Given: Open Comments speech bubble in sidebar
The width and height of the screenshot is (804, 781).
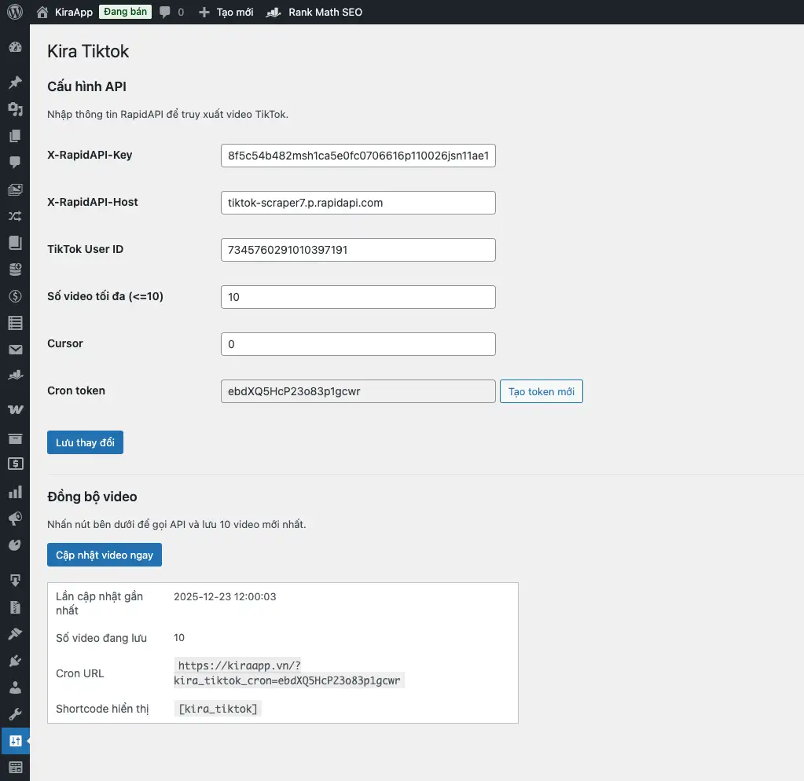Looking at the screenshot, I should [15, 163].
